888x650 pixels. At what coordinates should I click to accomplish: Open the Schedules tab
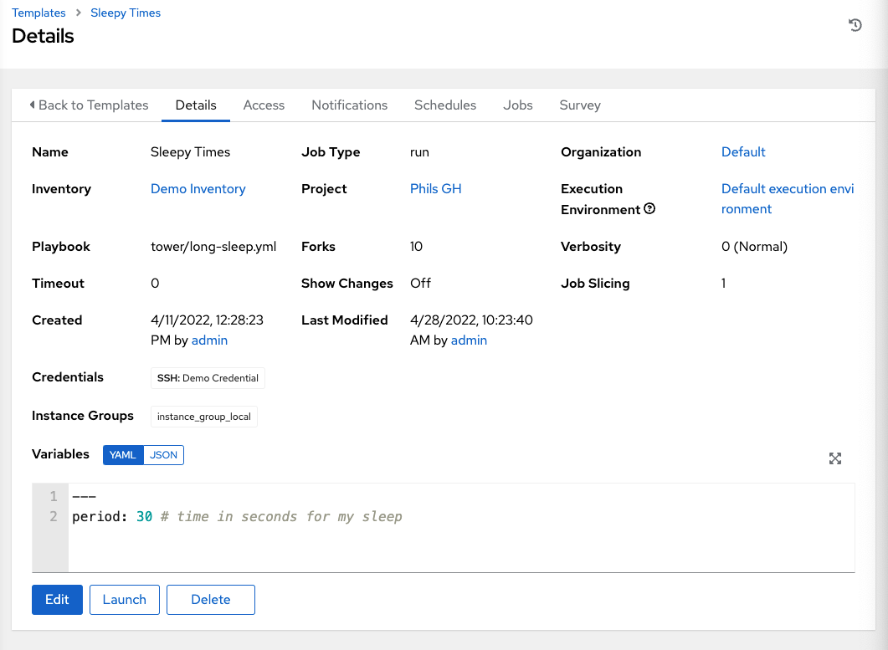click(x=445, y=105)
